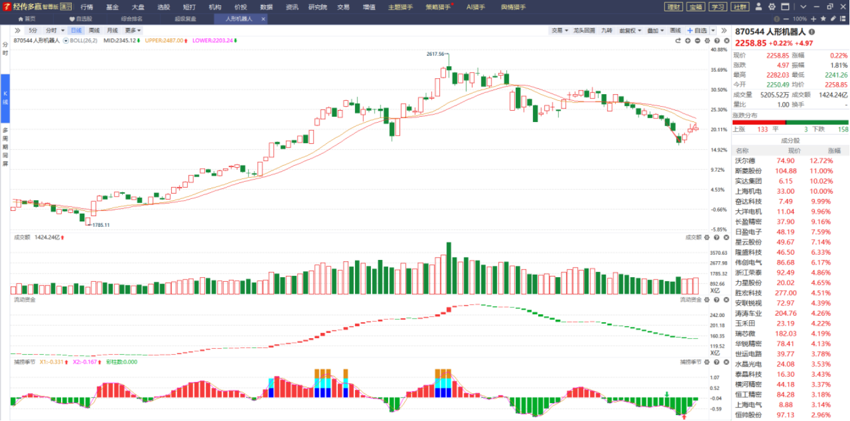
Task: Open the BOLL indicator selector arrow
Action: click(66, 41)
